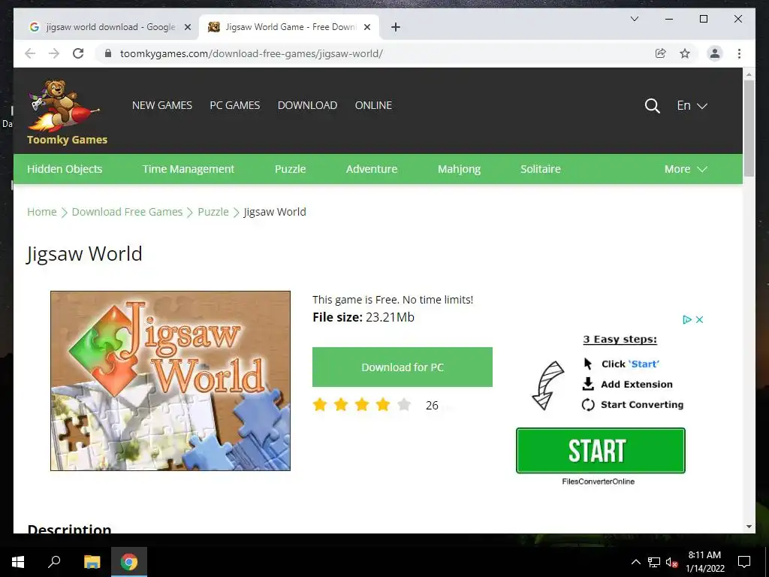Image resolution: width=769 pixels, height=577 pixels.
Task: Share this page via address bar icon
Action: [661, 53]
